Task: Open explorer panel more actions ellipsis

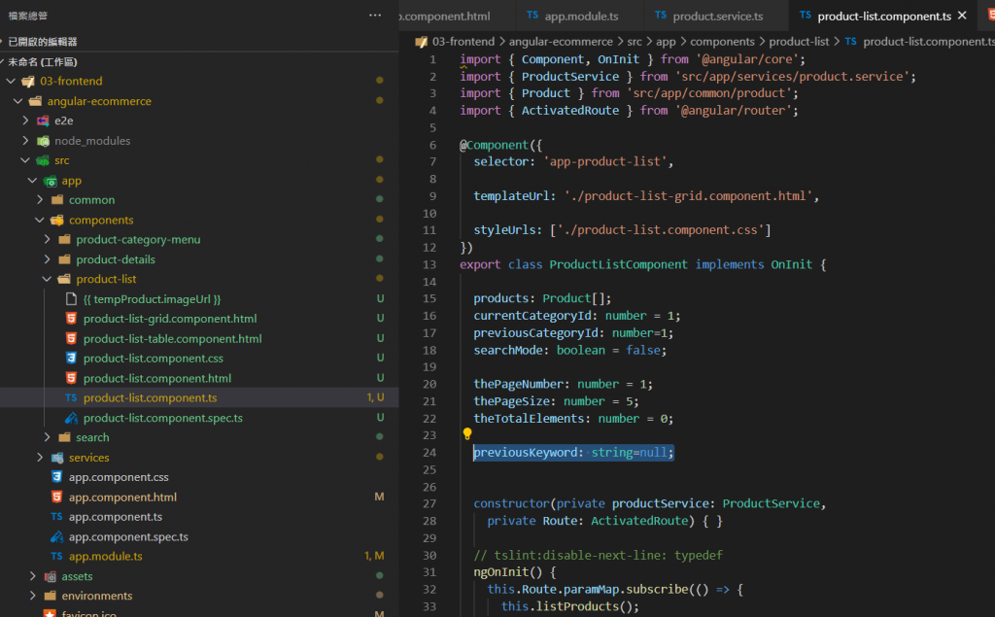Action: click(375, 16)
